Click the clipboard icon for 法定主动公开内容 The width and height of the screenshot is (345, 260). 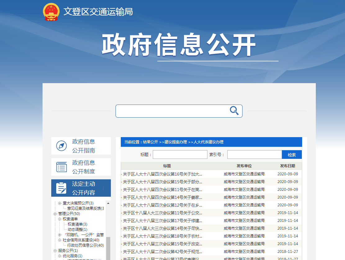tap(61, 188)
